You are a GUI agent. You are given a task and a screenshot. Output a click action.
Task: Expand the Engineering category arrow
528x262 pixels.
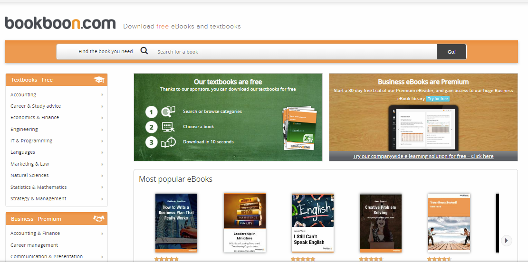click(x=102, y=130)
